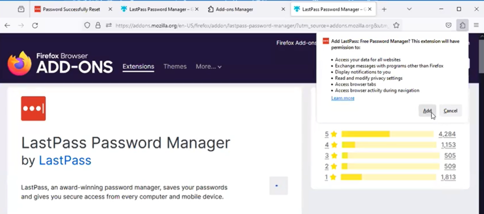Cancel the extension permission prompt
484x214 pixels.
450,111
